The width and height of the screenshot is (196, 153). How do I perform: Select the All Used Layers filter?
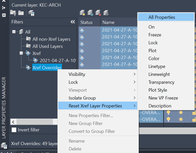point(47,46)
